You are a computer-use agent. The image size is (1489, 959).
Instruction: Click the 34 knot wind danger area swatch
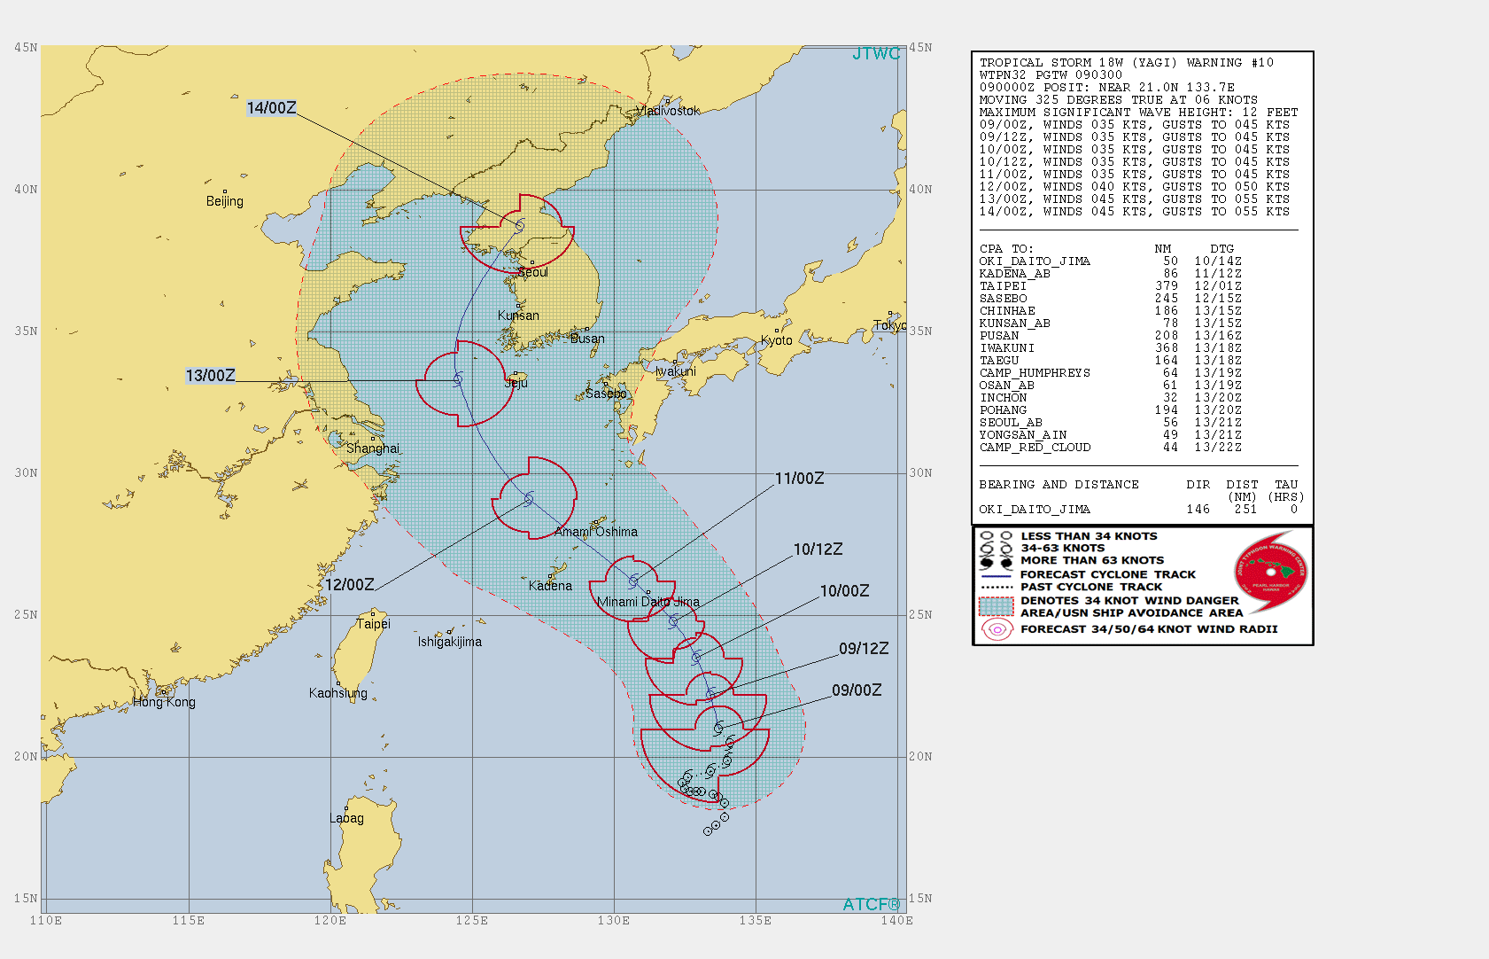click(997, 607)
